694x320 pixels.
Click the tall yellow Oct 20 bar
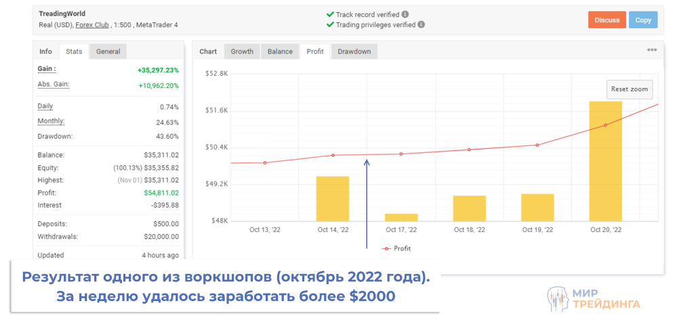[605, 161]
